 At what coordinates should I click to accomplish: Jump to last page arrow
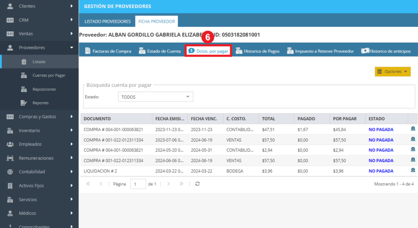click(x=181, y=184)
